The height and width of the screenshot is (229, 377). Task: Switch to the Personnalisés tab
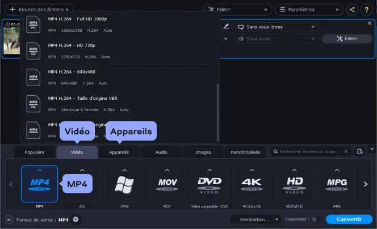click(245, 152)
